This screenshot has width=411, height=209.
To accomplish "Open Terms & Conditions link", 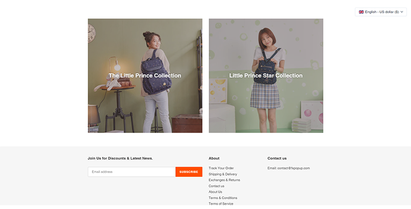I will click(223, 198).
